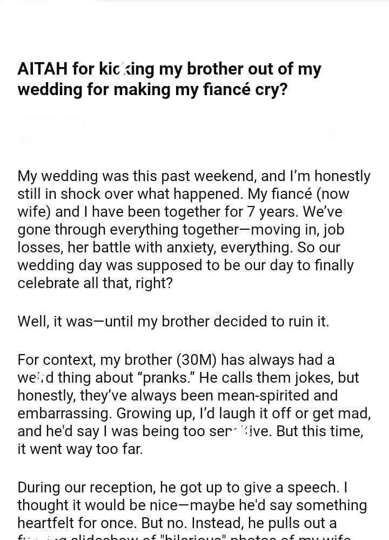Click the title's second line ending "fiancé cry?"

click(x=152, y=89)
